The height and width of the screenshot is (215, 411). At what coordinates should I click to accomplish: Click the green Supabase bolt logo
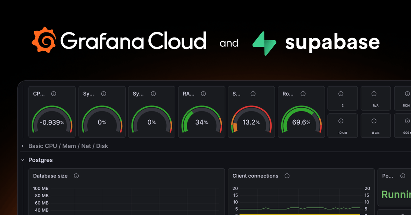pyautogui.click(x=264, y=43)
